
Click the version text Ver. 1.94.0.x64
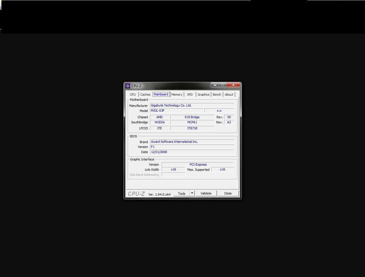click(159, 194)
